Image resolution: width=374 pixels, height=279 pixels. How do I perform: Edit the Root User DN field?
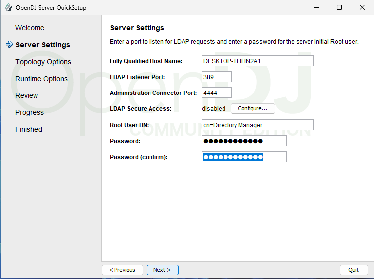(258, 125)
